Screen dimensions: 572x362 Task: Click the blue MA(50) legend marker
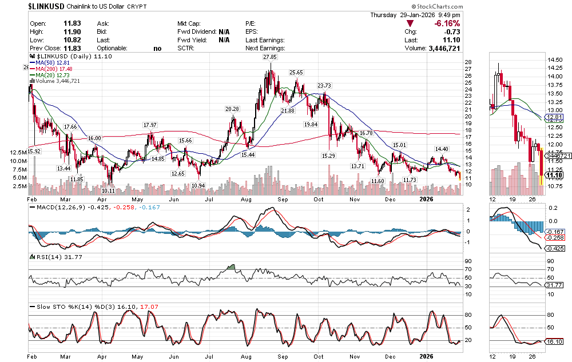(32, 63)
